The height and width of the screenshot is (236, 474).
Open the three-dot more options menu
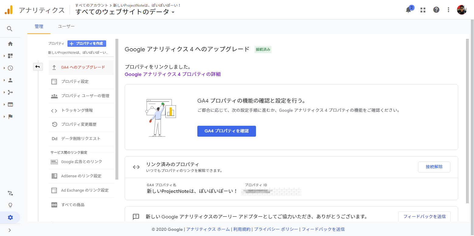(448, 10)
